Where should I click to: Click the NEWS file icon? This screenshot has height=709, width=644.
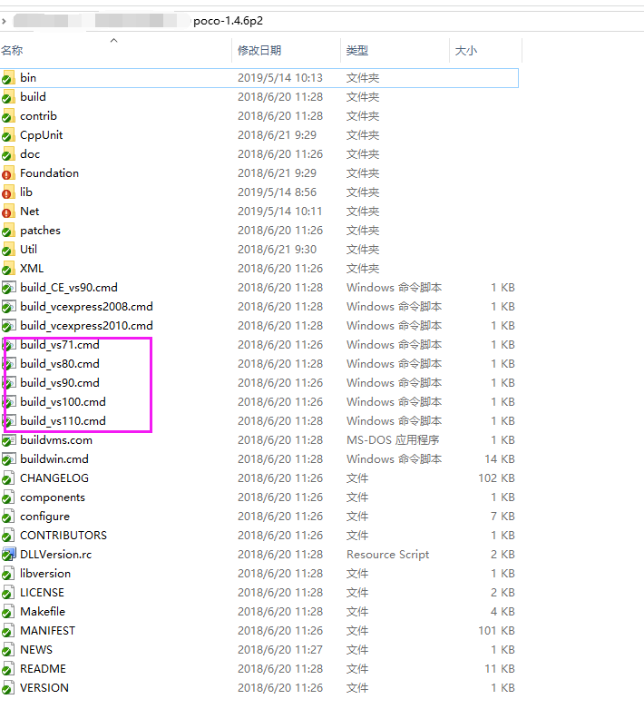click(x=8, y=650)
